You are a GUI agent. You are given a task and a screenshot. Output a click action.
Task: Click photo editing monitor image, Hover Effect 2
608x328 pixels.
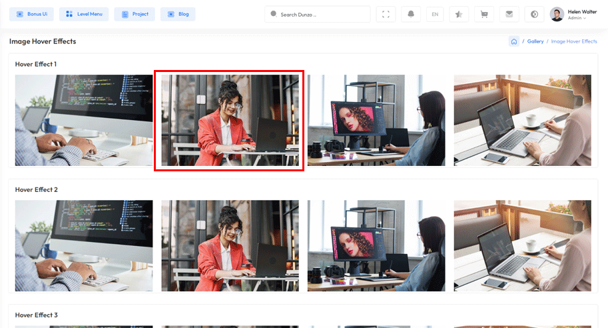376,246
